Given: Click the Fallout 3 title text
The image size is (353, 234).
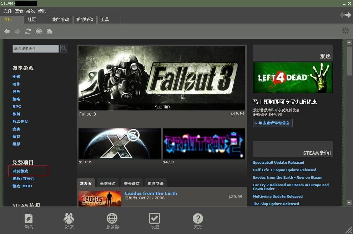Looking at the screenshot, I should 87,114.
